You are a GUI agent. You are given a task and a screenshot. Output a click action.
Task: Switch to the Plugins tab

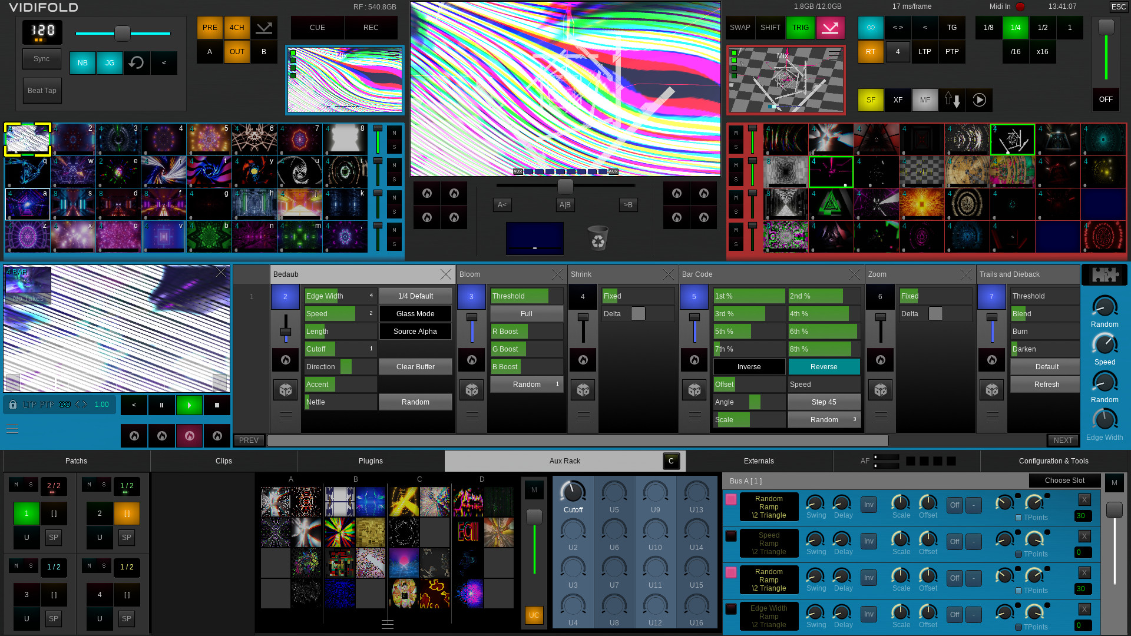click(x=371, y=461)
